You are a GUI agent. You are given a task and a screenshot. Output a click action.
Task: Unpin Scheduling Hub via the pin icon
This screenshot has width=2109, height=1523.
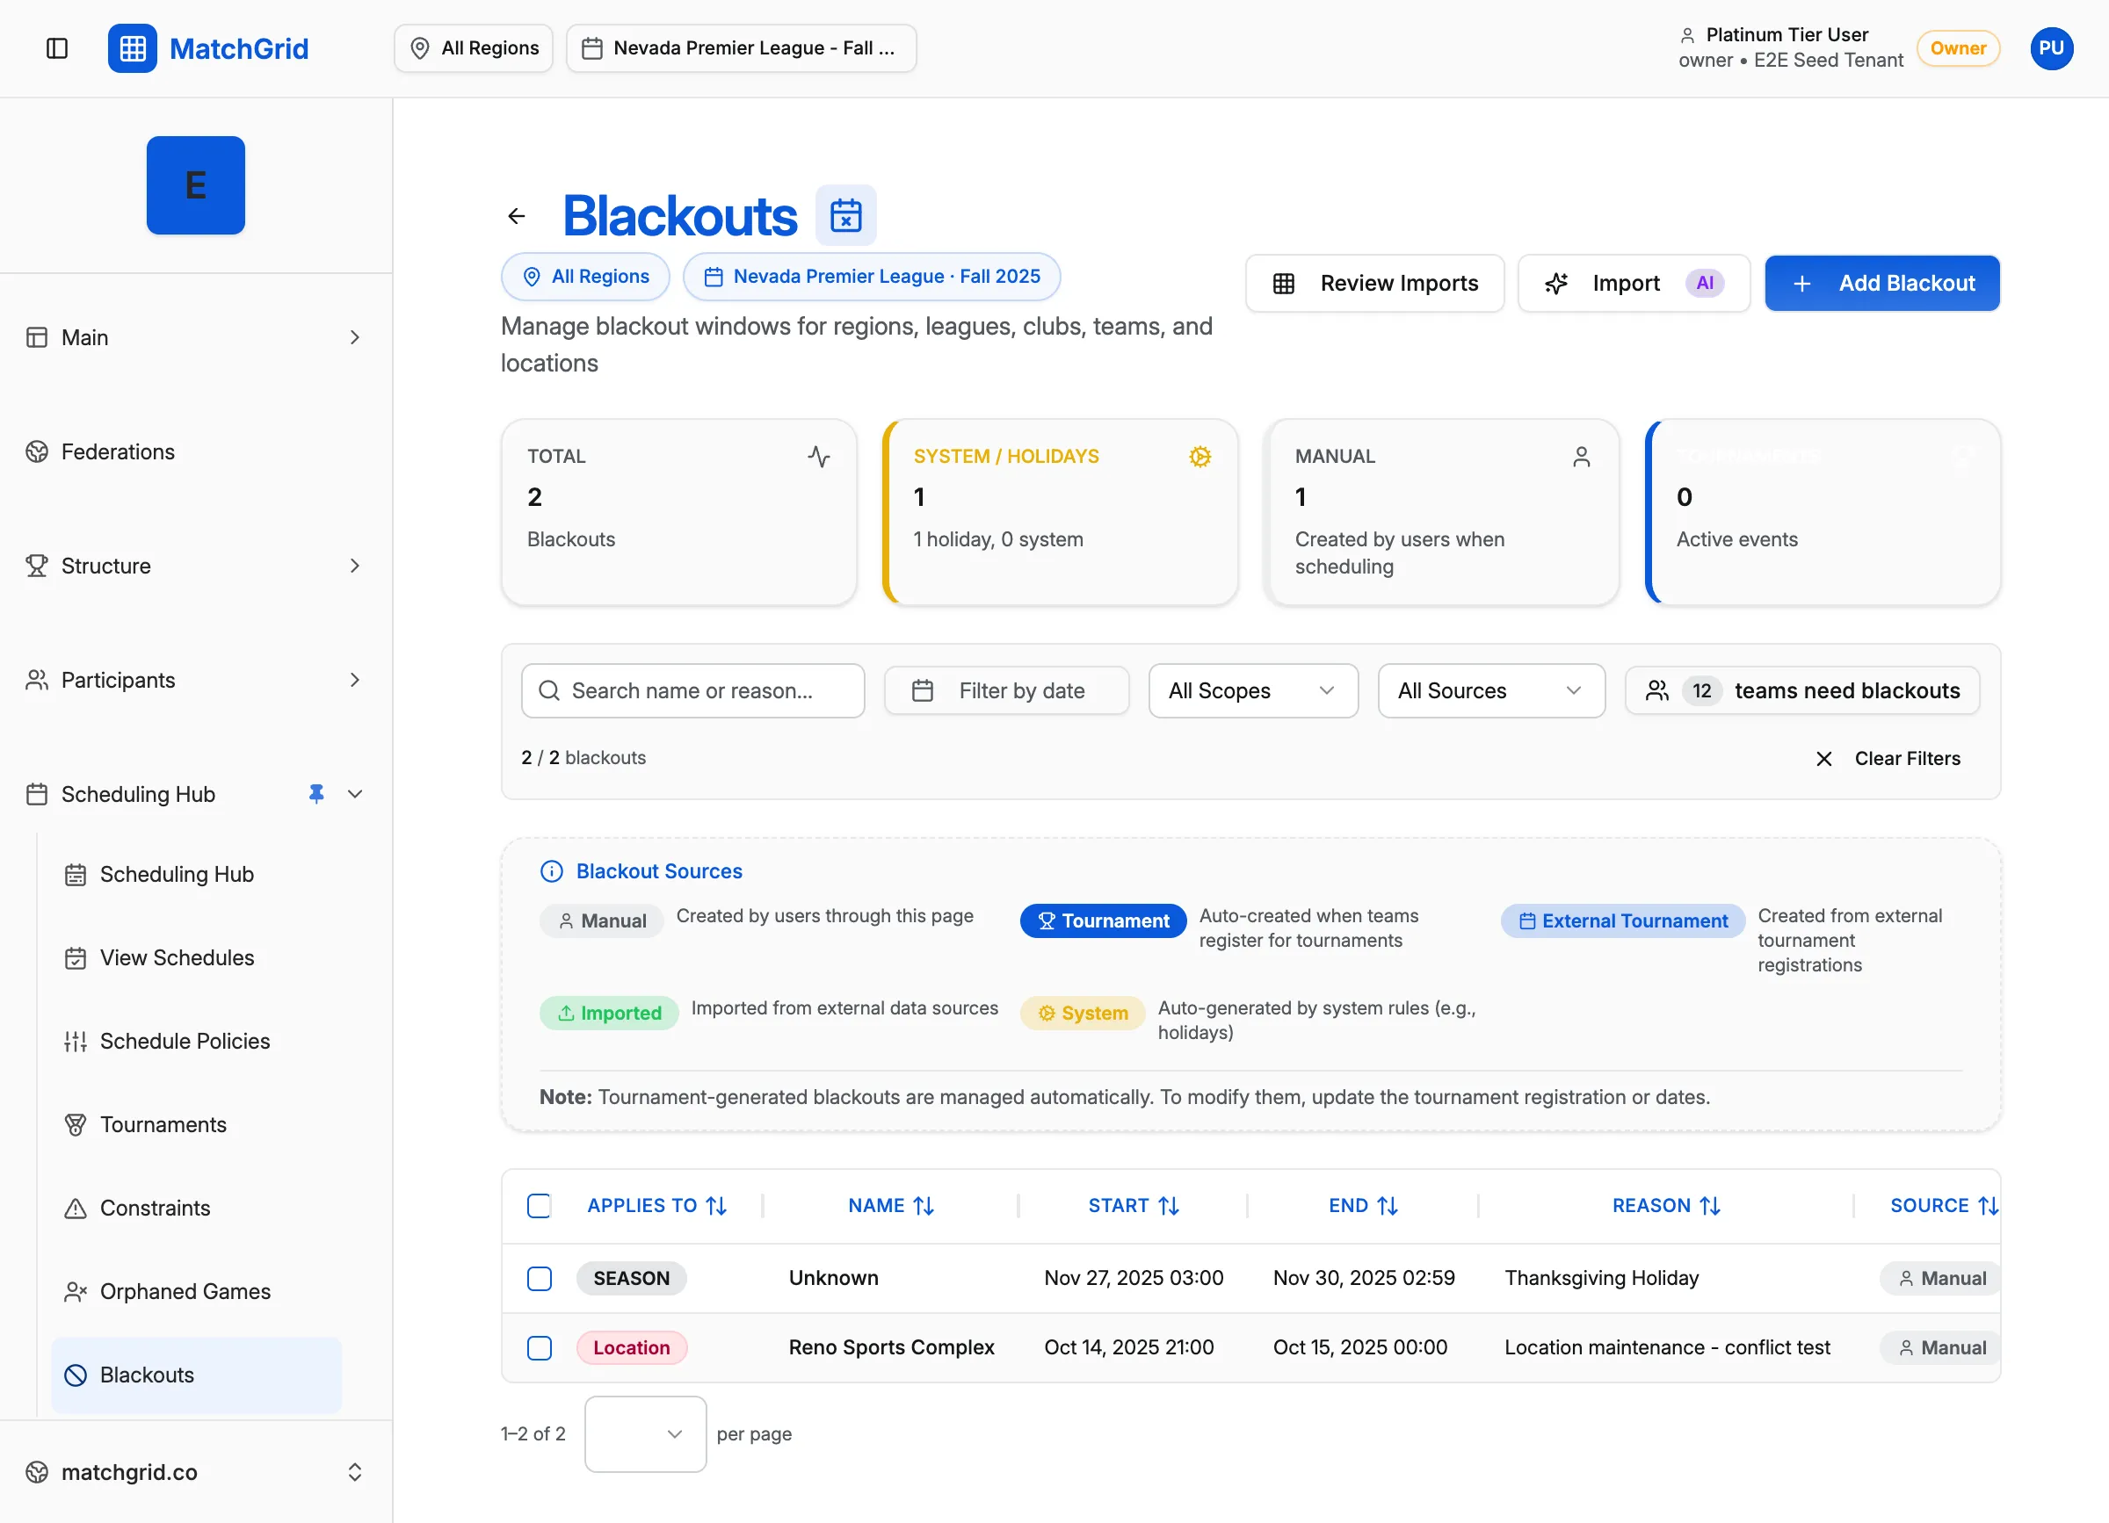coord(316,793)
